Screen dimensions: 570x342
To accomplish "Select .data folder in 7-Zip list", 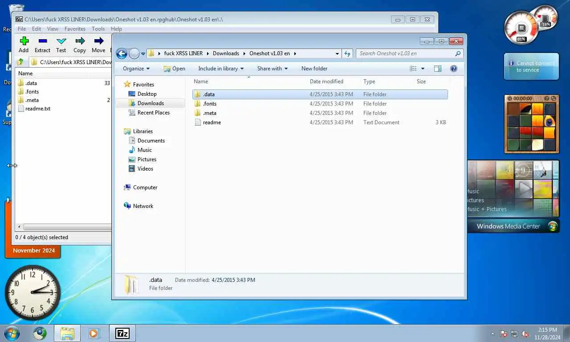I will [x=31, y=83].
